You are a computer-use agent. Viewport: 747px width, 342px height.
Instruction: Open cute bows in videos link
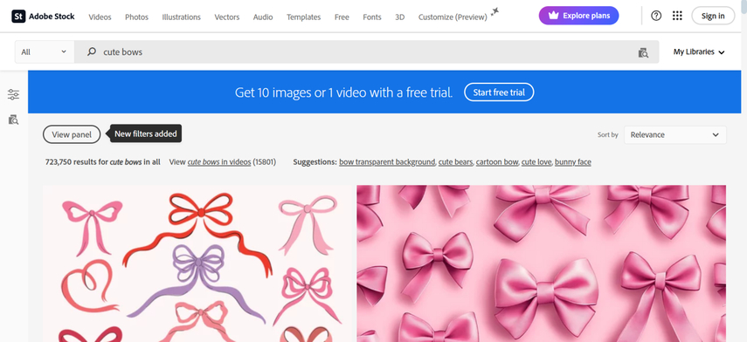[219, 161]
